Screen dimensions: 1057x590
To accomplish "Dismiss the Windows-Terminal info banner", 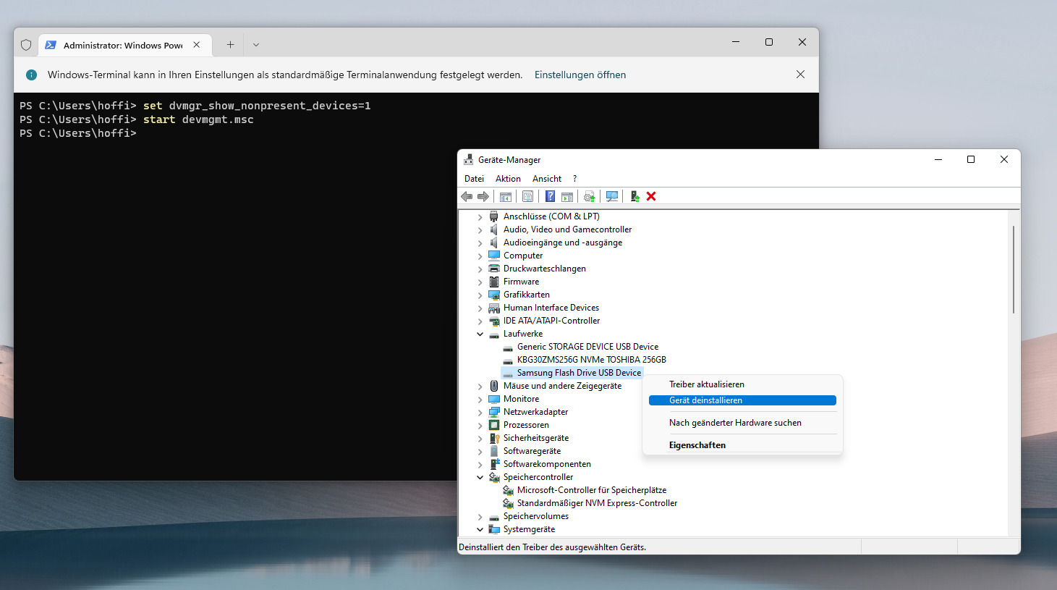I will (800, 75).
